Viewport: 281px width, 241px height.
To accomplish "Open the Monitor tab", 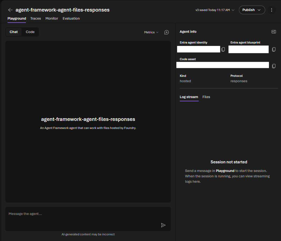I will pyautogui.click(x=52, y=19).
